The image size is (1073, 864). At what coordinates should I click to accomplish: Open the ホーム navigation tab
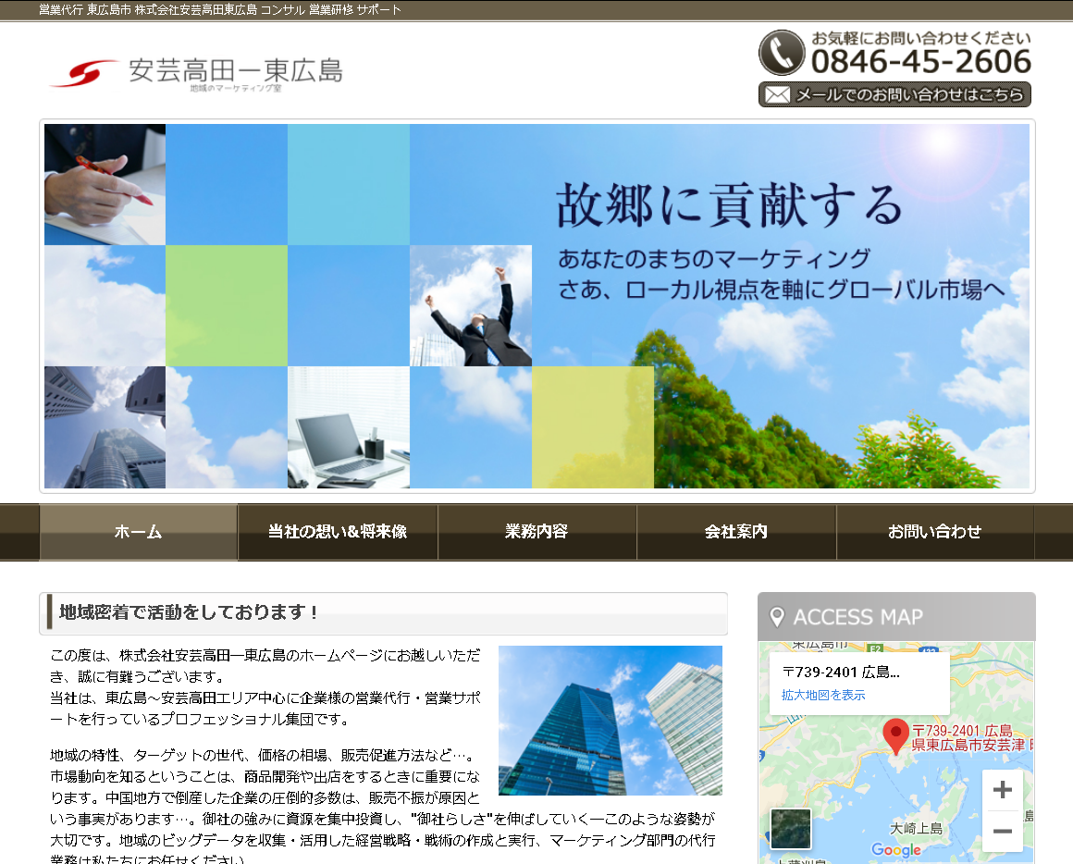pos(138,532)
